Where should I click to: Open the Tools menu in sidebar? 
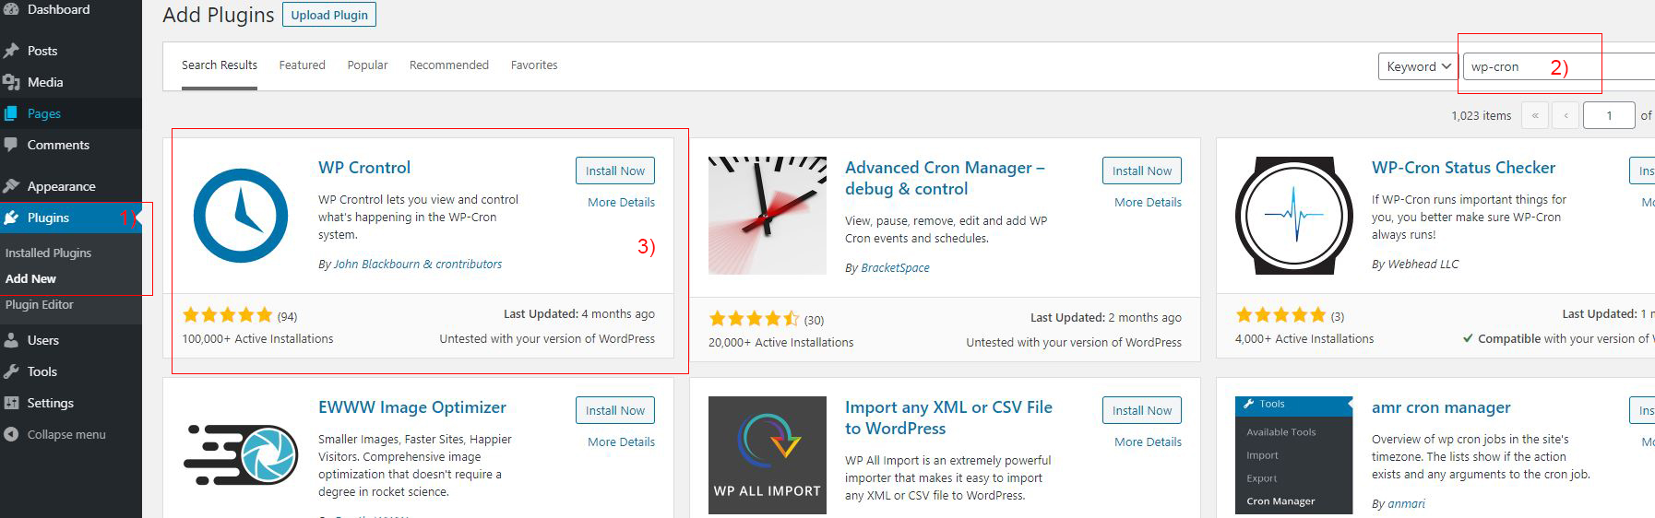click(42, 371)
